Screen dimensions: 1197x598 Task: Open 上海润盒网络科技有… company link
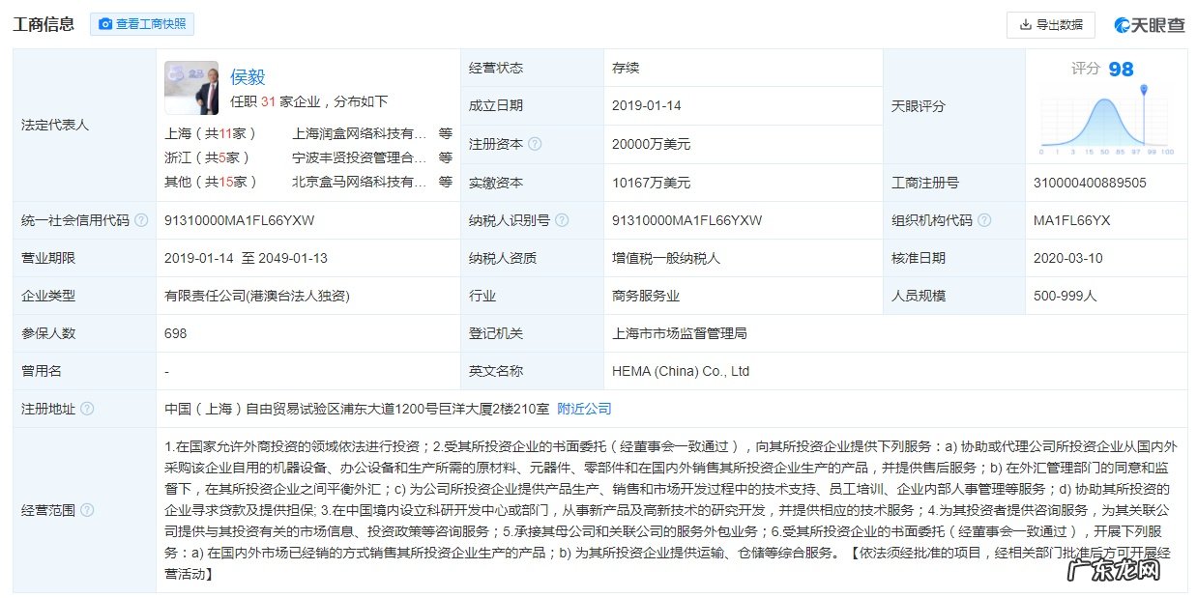359,133
